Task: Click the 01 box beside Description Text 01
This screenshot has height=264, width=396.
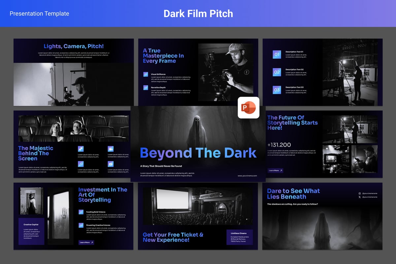Action: pos(277,54)
